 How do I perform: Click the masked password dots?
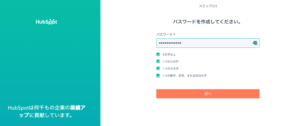[x=170, y=43]
